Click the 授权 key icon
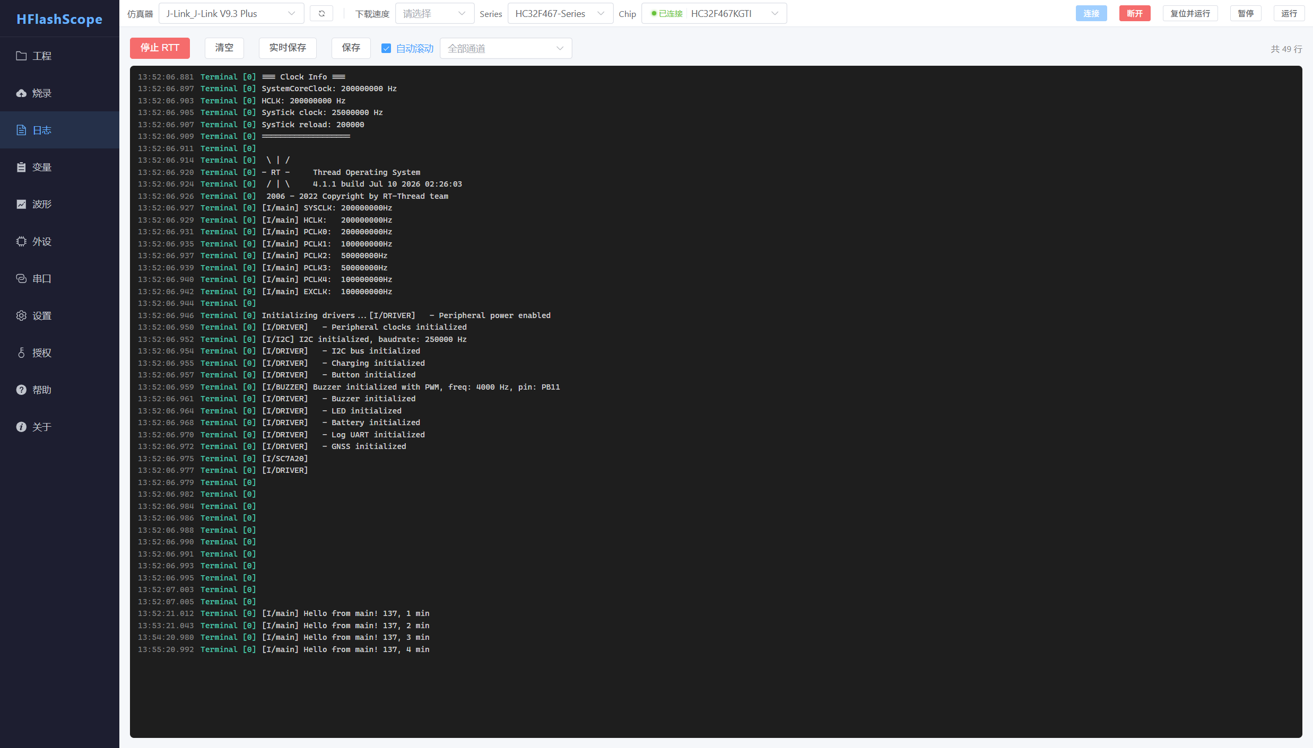Screen dimensions: 1313x748 click(x=21, y=353)
